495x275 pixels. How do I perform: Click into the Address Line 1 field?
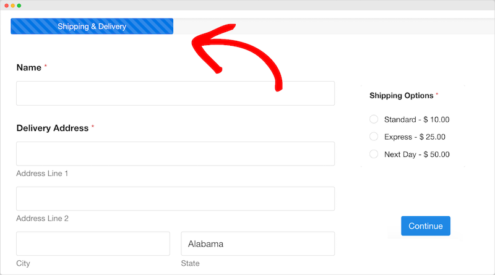(x=175, y=154)
